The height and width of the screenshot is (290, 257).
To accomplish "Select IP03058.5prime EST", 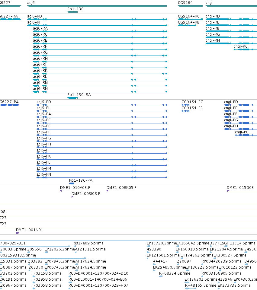I will (x=34, y=288).
